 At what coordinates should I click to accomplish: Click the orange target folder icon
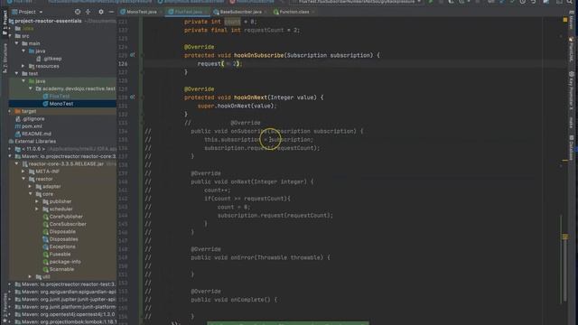point(18,111)
